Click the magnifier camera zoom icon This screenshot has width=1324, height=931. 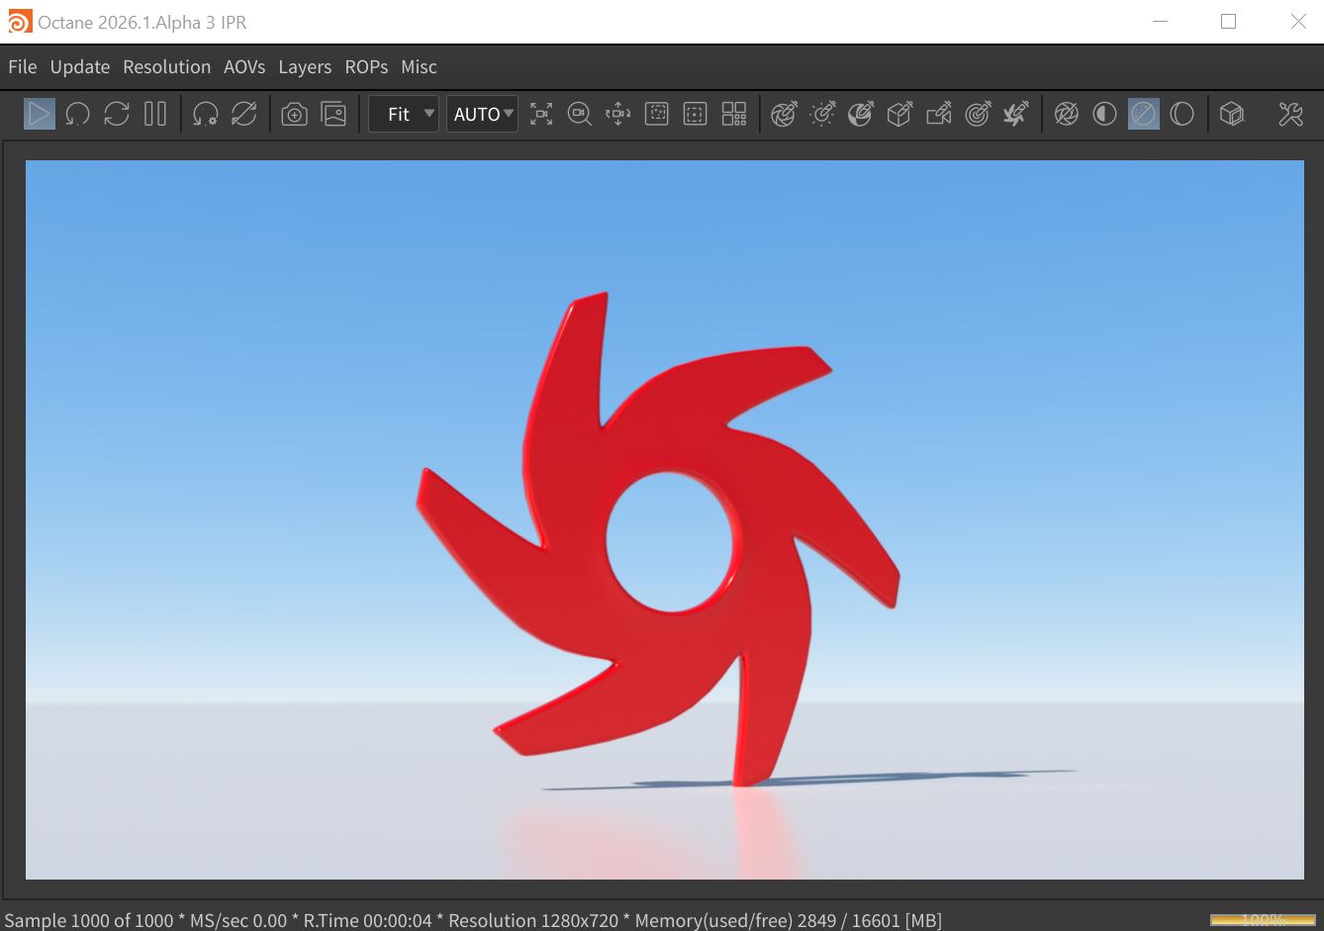click(579, 115)
